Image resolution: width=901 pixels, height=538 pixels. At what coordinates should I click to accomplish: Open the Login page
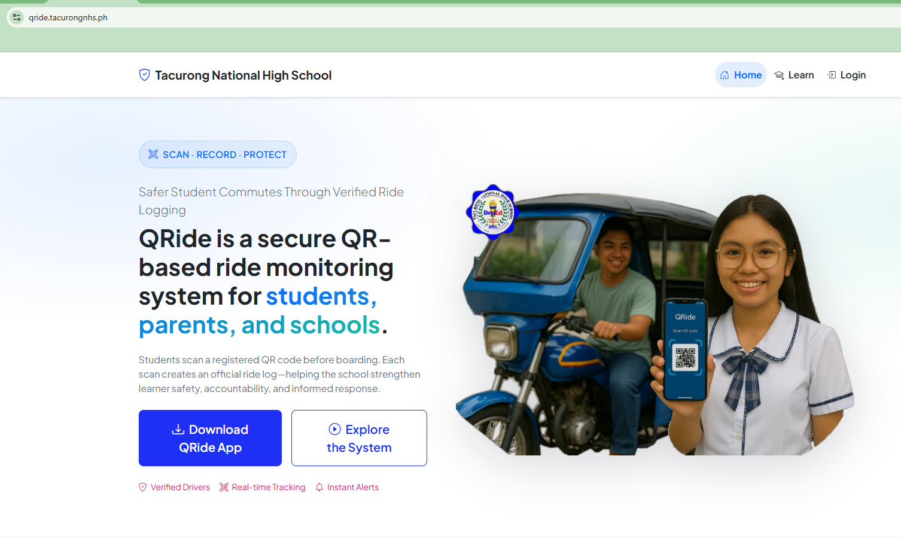pyautogui.click(x=851, y=74)
